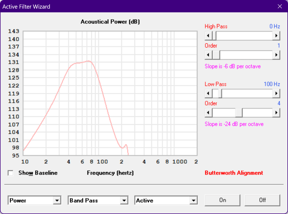This screenshot has height=214, width=288.
Task: Close the Active Filter Wizard window
Action: tap(280, 6)
